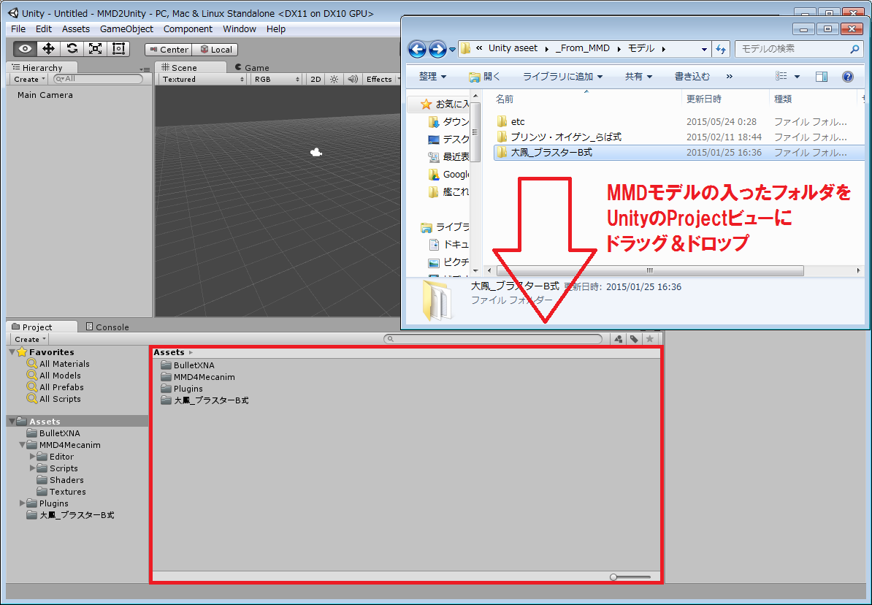
Task: Collapse the Favorites section
Action: tap(12, 351)
